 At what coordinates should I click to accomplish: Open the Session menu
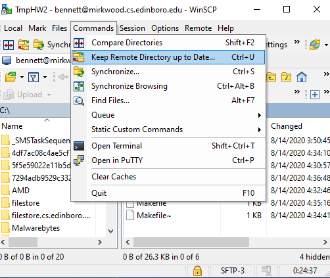[132, 28]
